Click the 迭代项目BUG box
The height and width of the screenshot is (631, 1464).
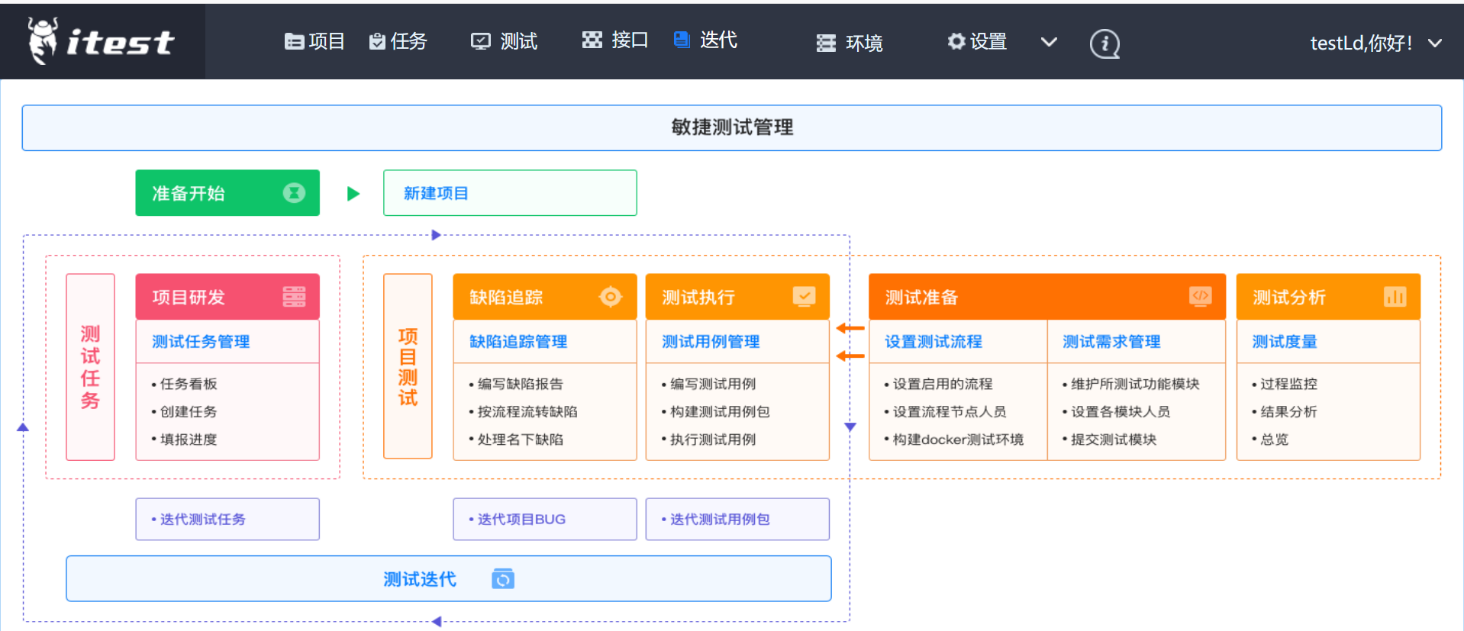pyautogui.click(x=544, y=520)
